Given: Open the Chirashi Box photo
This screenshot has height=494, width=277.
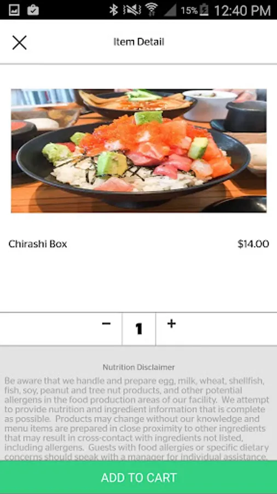Looking at the screenshot, I should [x=138, y=151].
